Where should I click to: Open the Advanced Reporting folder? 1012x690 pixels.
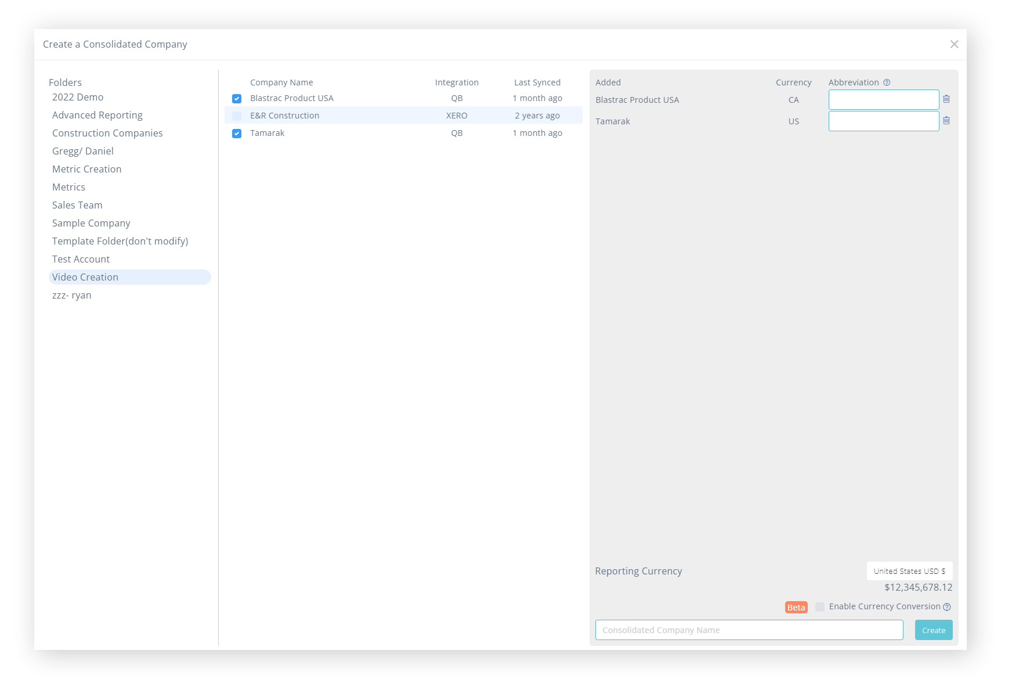97,116
